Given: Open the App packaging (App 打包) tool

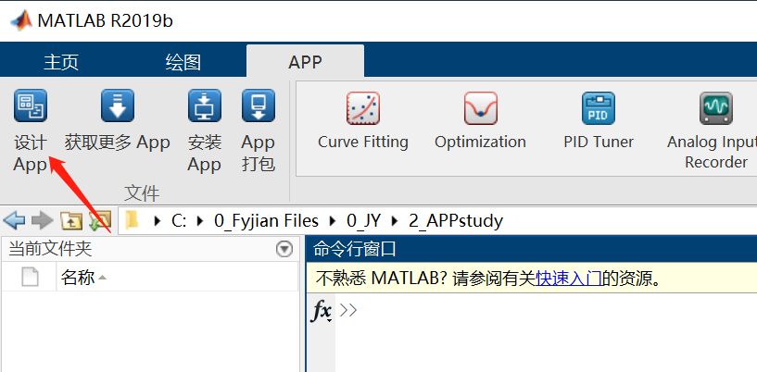Looking at the screenshot, I should (x=259, y=130).
